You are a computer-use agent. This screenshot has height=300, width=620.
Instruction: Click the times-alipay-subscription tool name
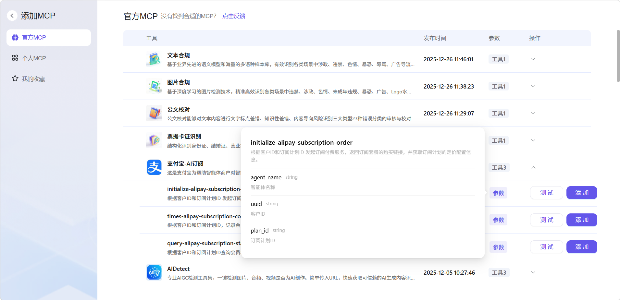click(x=204, y=216)
